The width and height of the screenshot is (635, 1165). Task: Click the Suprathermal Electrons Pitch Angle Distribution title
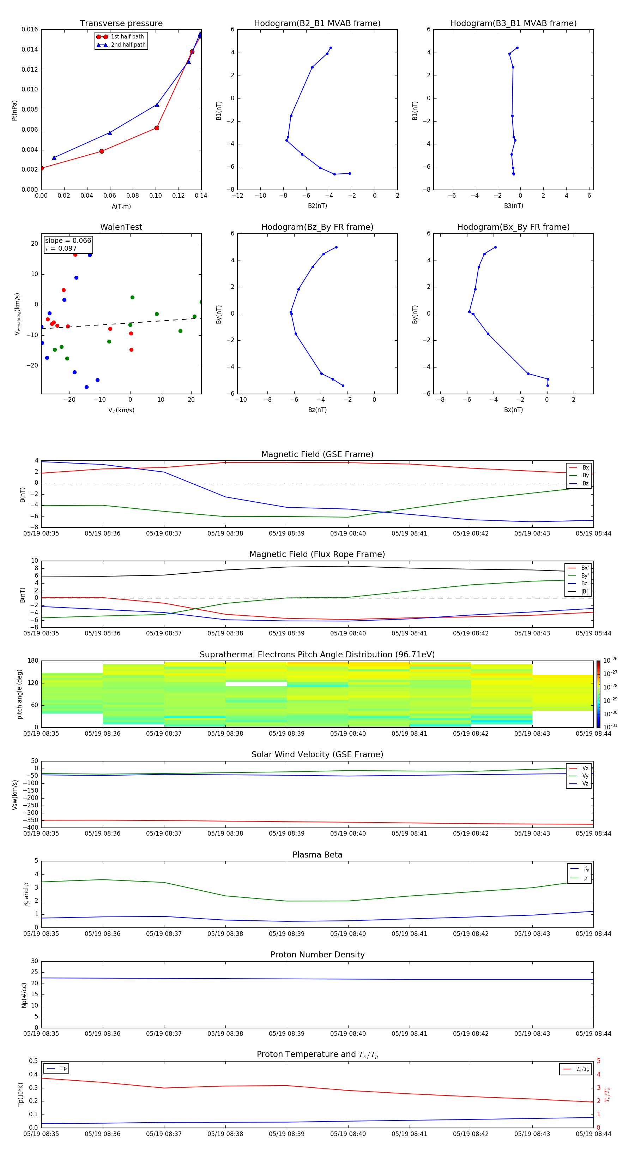[317, 655]
